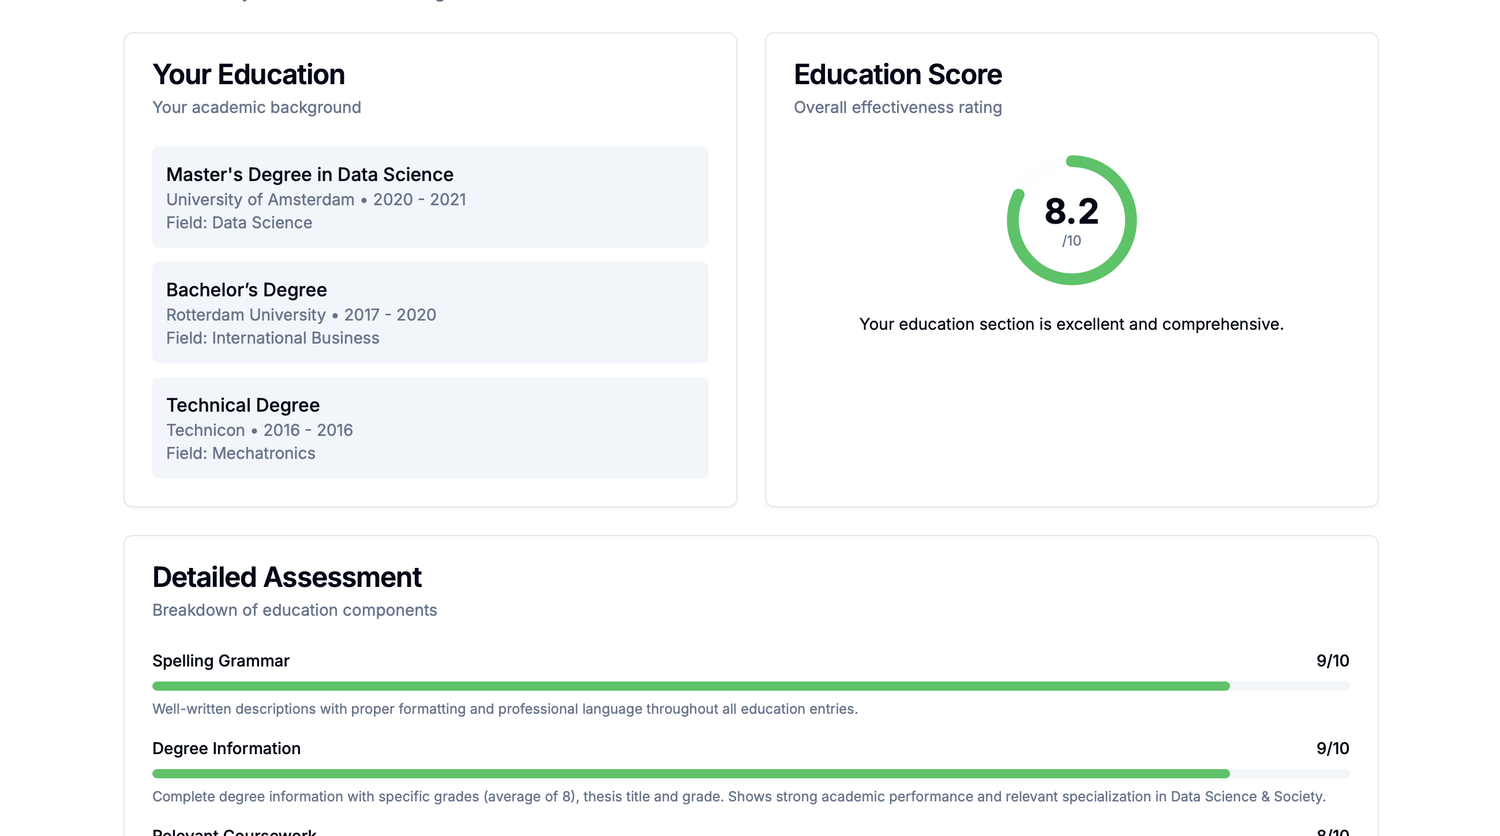Click the Degree Information progress bar
Screen dimensions: 1500x836
750,774
